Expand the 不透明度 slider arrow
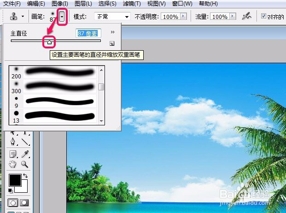This screenshot has width=286, height=213. (183, 17)
